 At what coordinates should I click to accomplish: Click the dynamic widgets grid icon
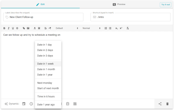point(75,104)
